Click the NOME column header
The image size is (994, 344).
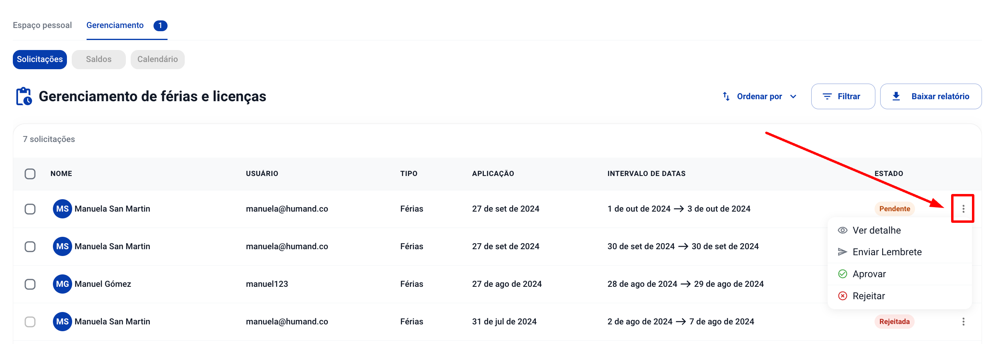61,174
